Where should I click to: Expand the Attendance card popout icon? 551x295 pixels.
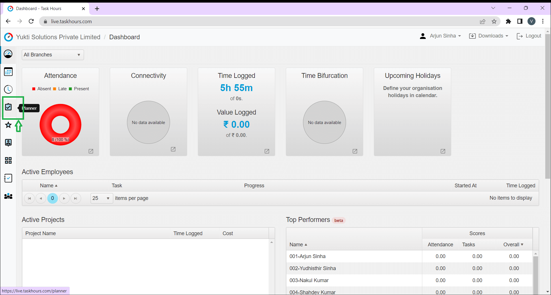click(x=91, y=151)
